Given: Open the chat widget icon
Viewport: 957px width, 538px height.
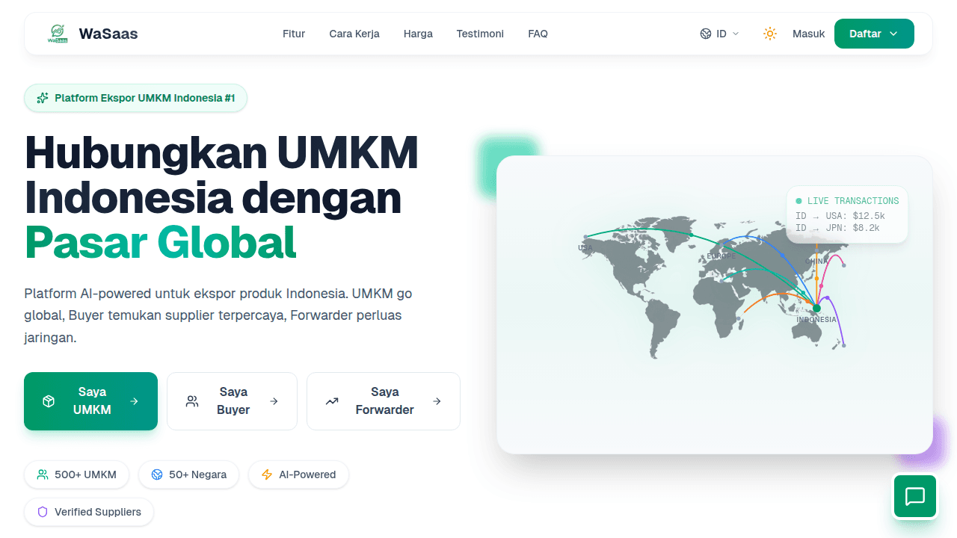Looking at the screenshot, I should pos(914,496).
